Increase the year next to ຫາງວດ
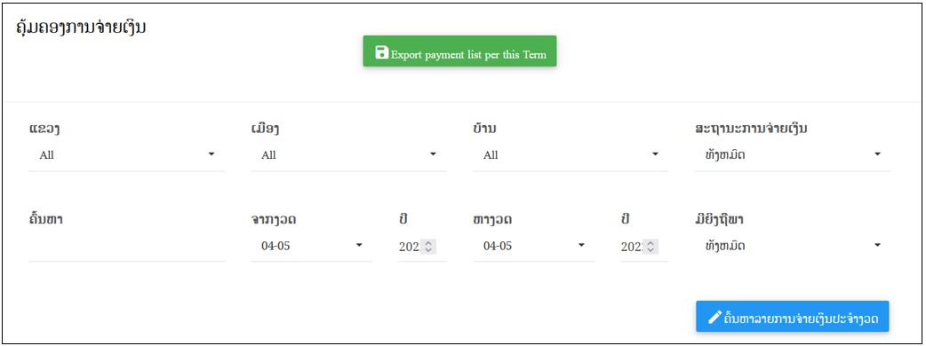Image resolution: width=926 pixels, height=346 pixels. [x=651, y=243]
